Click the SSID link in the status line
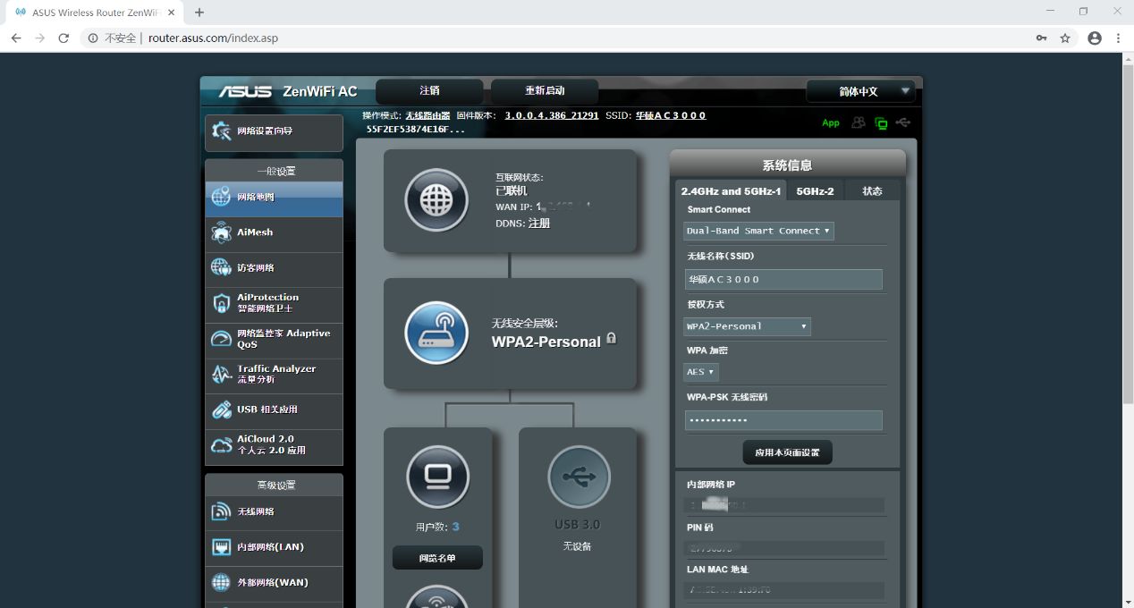1134x608 pixels. (671, 115)
